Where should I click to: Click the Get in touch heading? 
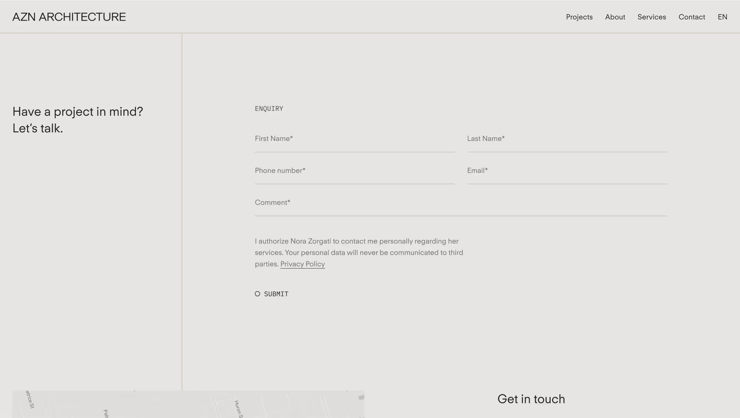tap(531, 399)
